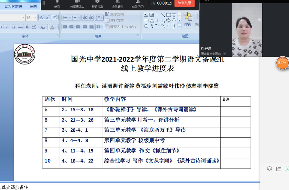
Task: Select the left brace shape
Action: point(169,26)
